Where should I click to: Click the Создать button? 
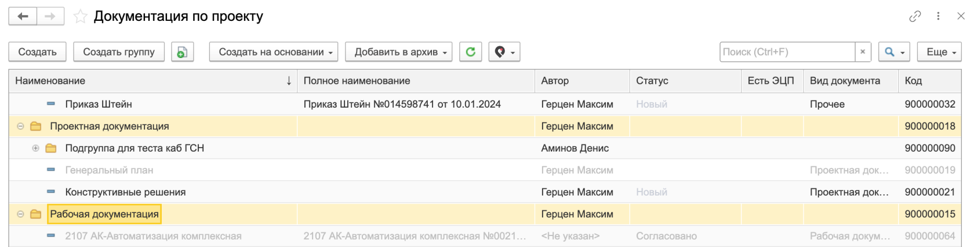tap(37, 52)
